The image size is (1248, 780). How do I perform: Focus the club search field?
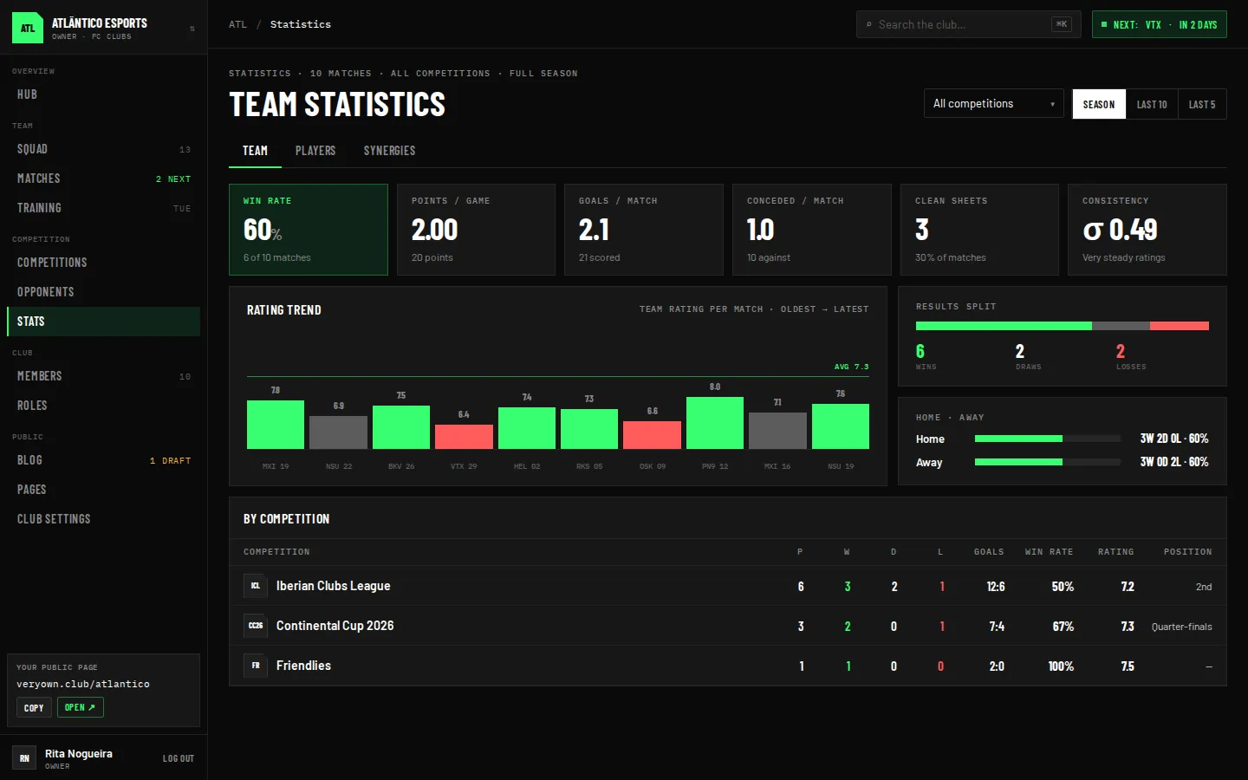(x=968, y=24)
